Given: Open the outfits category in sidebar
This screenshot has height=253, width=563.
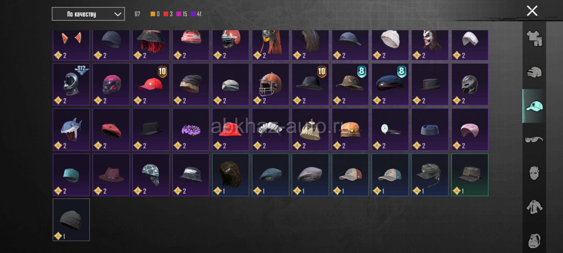Looking at the screenshot, I should (x=534, y=38).
